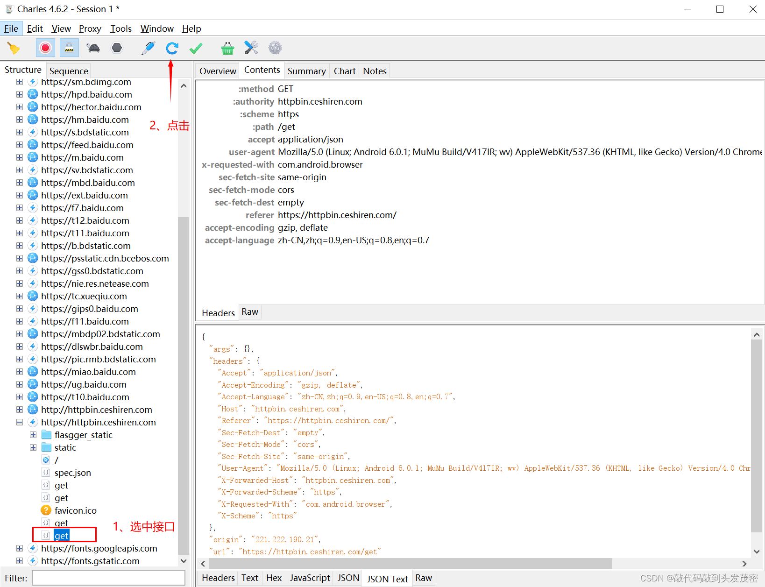Expand https://fonts.googleapis.com node
Screen dimensions: 765x587
(x=20, y=548)
